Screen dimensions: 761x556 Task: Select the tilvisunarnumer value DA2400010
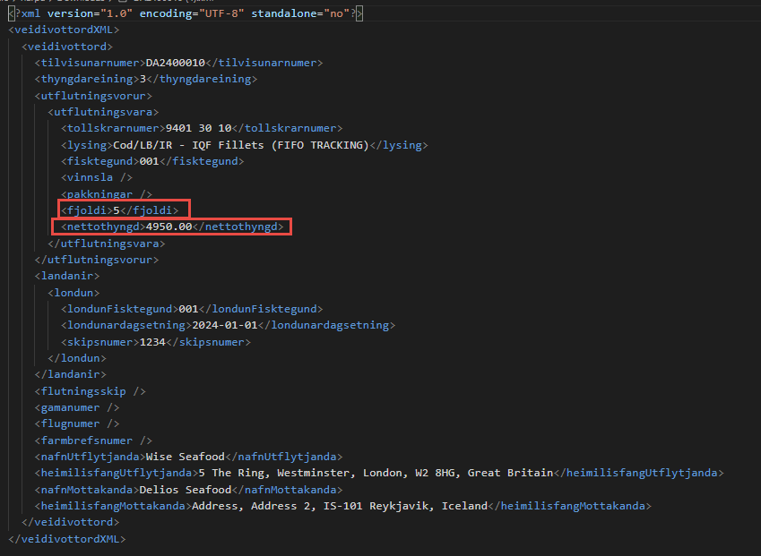click(x=176, y=63)
